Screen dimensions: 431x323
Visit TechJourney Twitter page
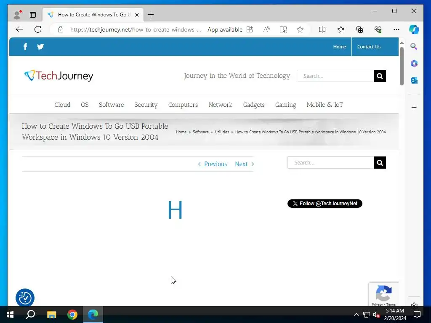pyautogui.click(x=40, y=47)
